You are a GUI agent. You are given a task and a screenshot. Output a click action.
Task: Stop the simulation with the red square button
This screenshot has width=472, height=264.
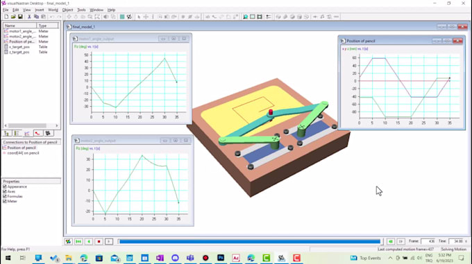pos(99,241)
